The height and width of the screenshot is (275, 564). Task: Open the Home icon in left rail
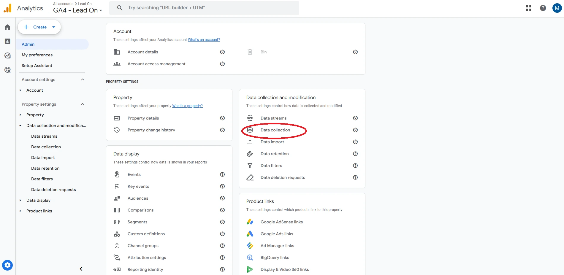click(x=7, y=27)
